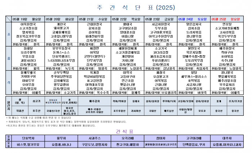Click the '고구마닭조림' dish
The height and width of the screenshot is (153, 252).
coord(127,28)
